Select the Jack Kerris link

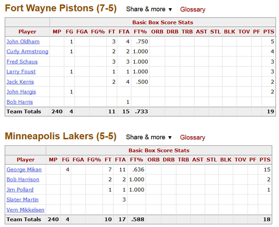point(20,82)
